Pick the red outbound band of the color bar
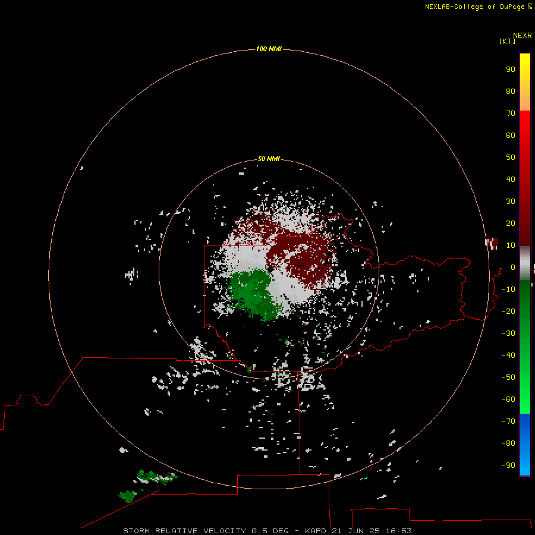This screenshot has width=535, height=535. coord(525,178)
